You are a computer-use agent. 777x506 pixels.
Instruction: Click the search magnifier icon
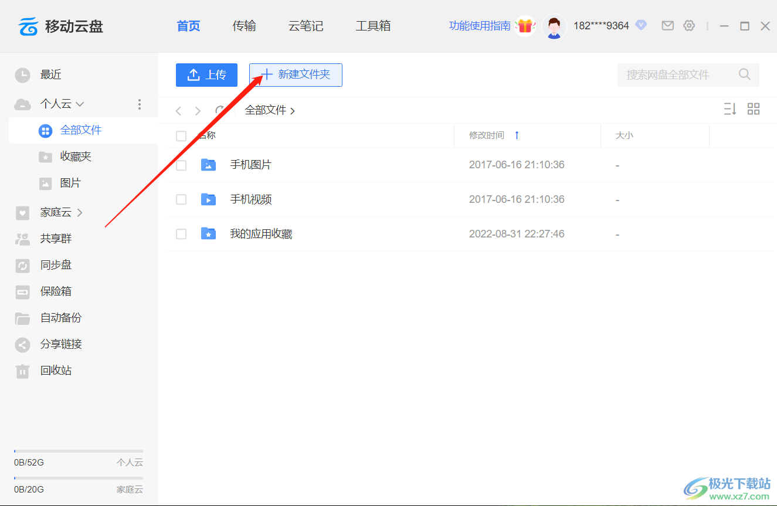point(745,74)
